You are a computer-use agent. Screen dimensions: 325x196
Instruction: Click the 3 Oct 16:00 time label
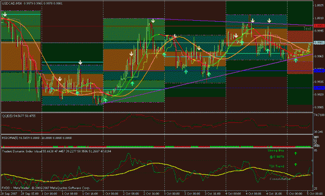tap(213, 194)
